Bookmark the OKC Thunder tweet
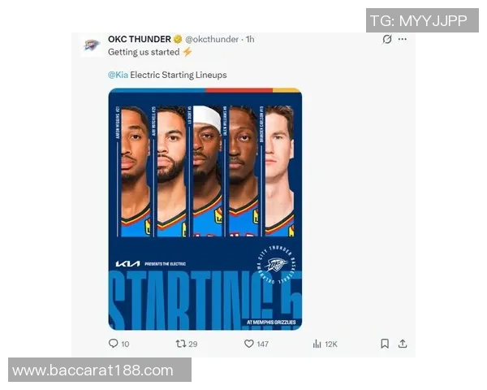The height and width of the screenshot is (390, 487). coord(385,344)
